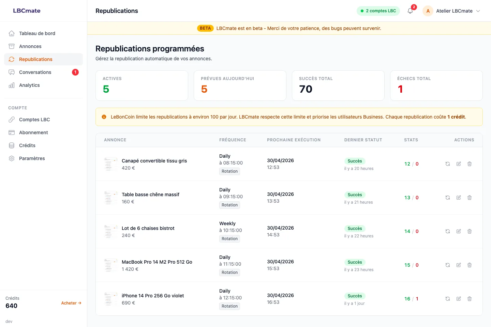
Task: Republish now the MacBook Pro row
Action: (448, 265)
